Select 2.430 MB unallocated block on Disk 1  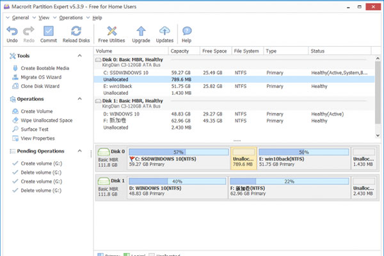(x=364, y=187)
